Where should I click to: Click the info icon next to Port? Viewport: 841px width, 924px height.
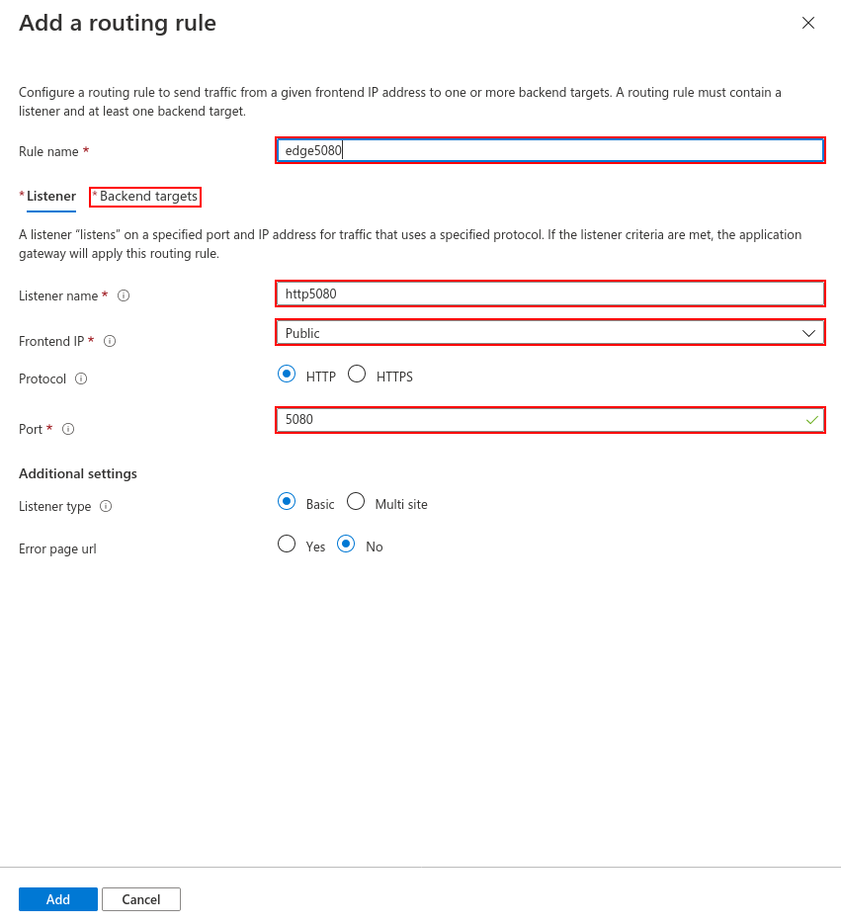(68, 429)
